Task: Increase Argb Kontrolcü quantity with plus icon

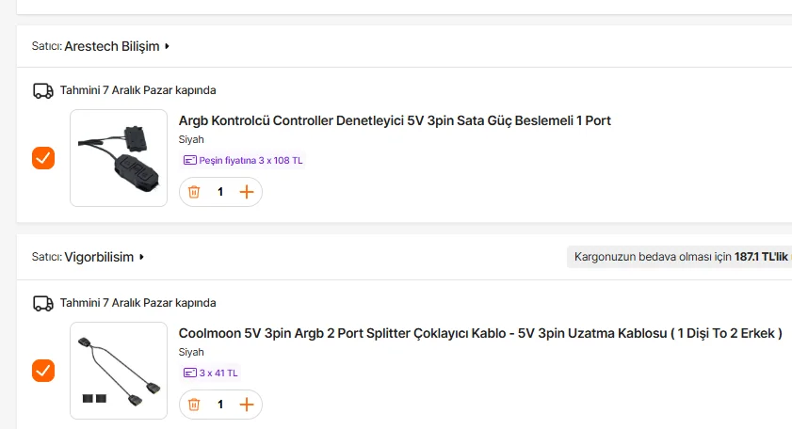Action: pyautogui.click(x=247, y=192)
